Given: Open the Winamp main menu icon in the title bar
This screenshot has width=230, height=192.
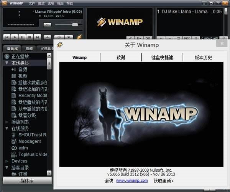Looking at the screenshot, I should pyautogui.click(x=4, y=3).
